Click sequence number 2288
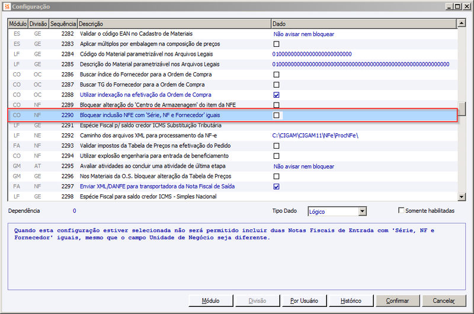This screenshot has height=314, width=474. point(68,95)
